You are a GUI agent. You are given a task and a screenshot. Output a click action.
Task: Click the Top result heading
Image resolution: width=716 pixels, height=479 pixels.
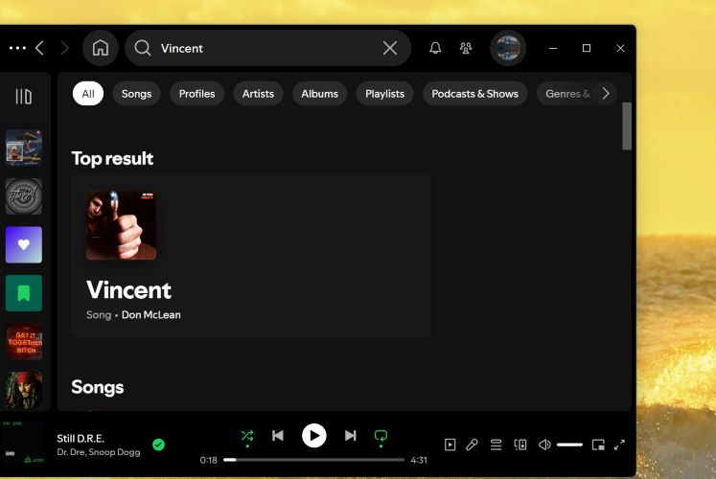[112, 159]
